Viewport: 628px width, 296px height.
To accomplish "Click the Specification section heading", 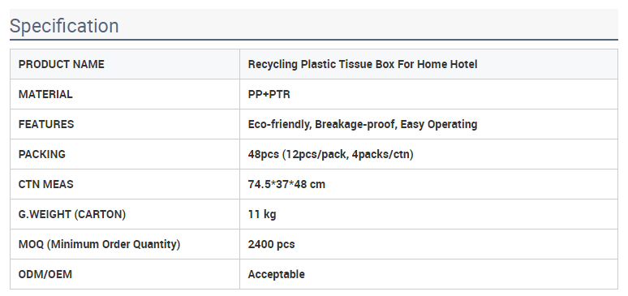I will [x=64, y=26].
